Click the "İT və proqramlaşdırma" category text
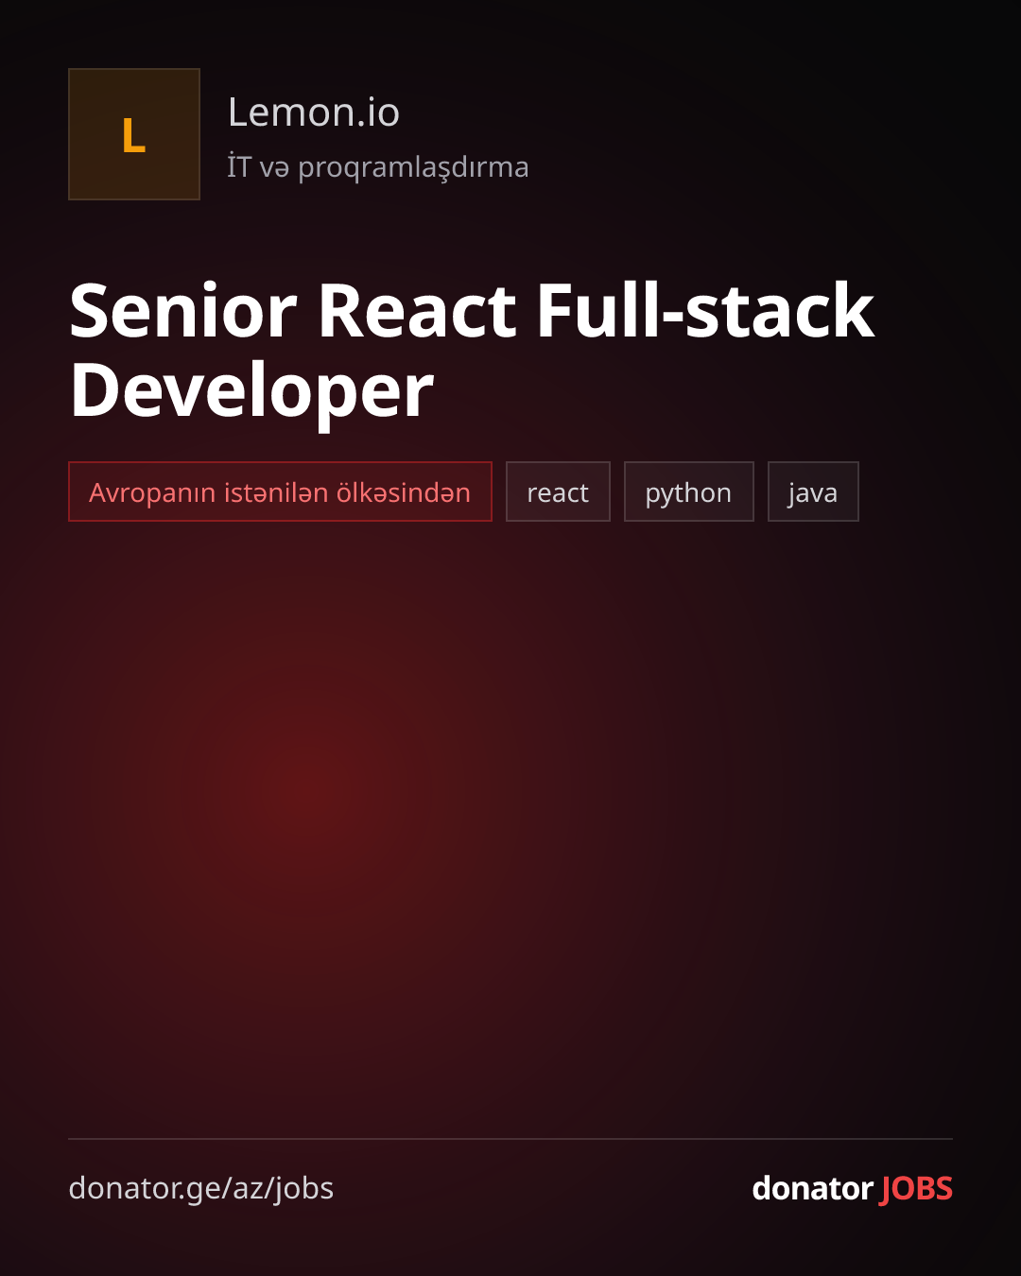Screen dimensions: 1021x1276 point(378,167)
